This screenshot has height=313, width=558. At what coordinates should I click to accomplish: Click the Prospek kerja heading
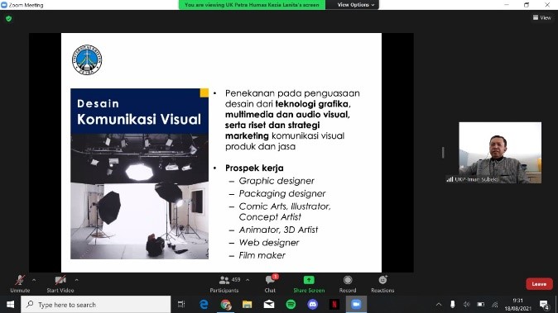coord(254,168)
